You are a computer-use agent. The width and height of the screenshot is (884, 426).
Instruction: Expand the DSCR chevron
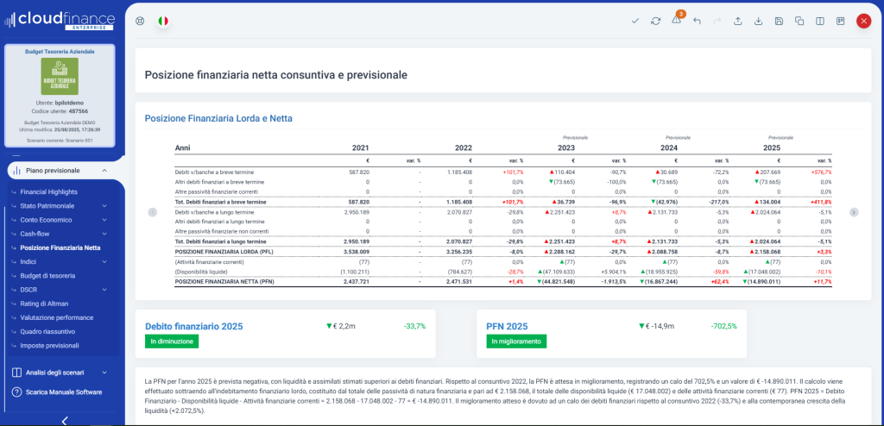(x=104, y=290)
